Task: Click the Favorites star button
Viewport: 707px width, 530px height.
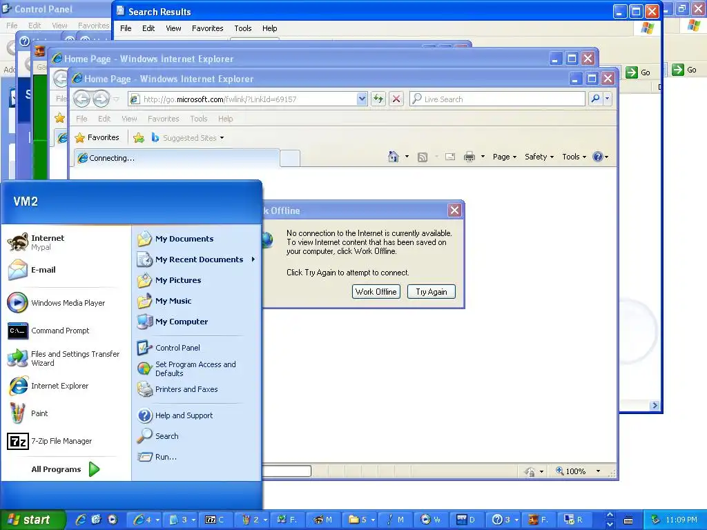Action: tap(97, 137)
